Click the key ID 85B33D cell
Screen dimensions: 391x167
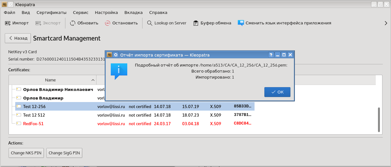(x=243, y=106)
